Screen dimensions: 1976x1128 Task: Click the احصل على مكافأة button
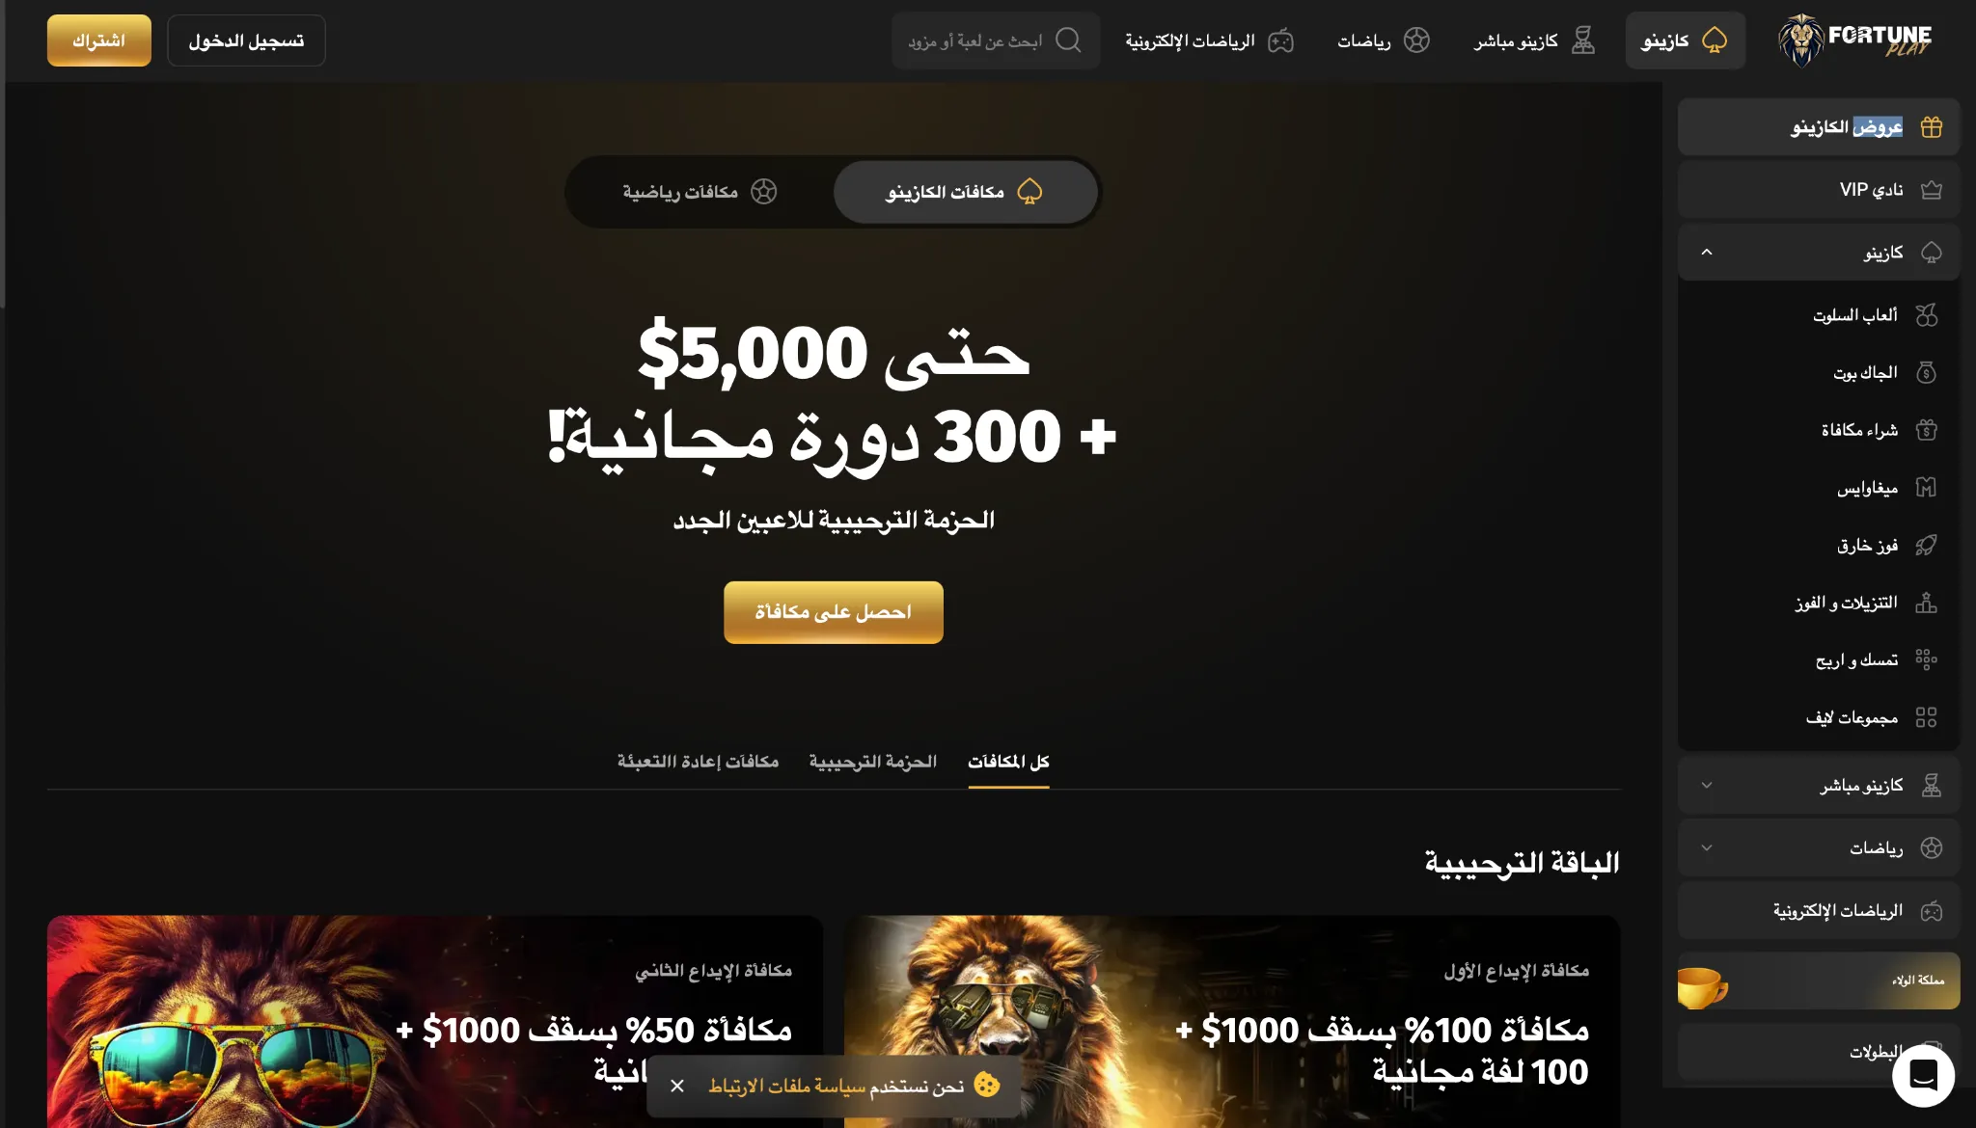point(834,612)
